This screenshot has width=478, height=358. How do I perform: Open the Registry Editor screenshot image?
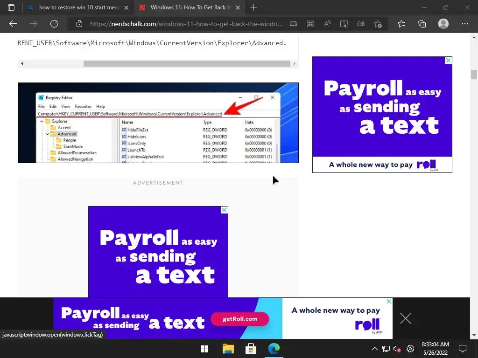(x=158, y=123)
